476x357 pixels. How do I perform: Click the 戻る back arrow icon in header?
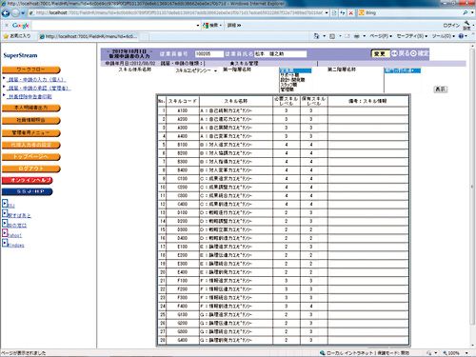pos(394,53)
